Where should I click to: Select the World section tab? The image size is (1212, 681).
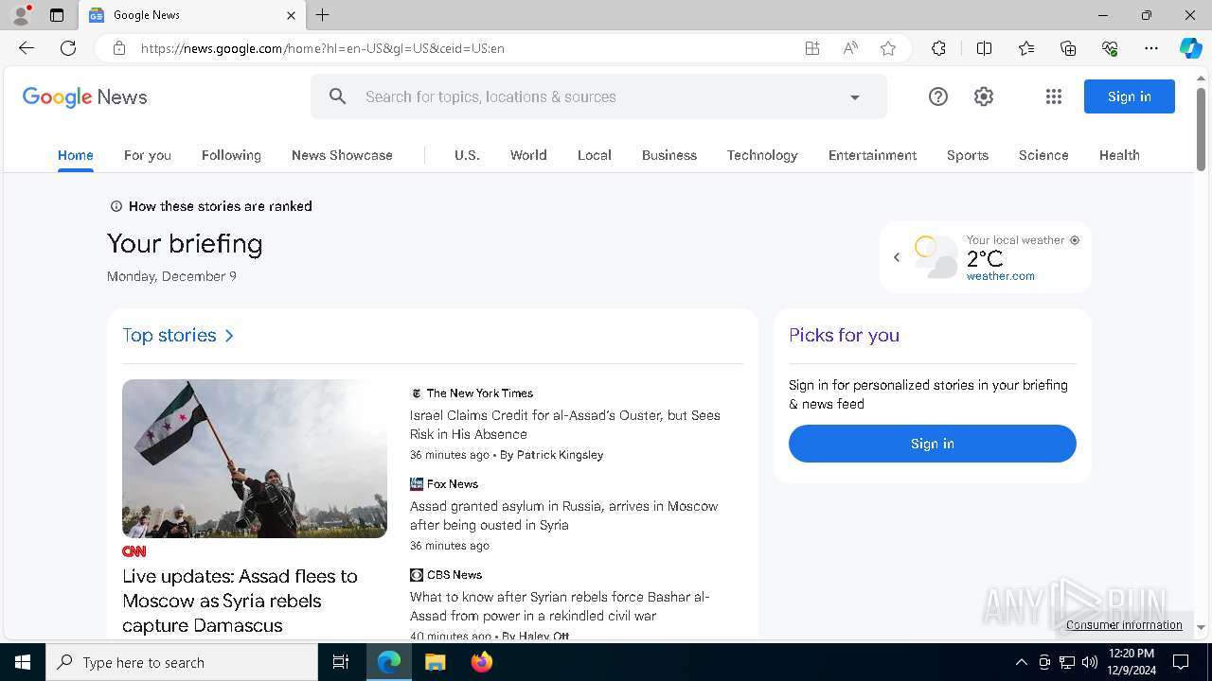528,155
